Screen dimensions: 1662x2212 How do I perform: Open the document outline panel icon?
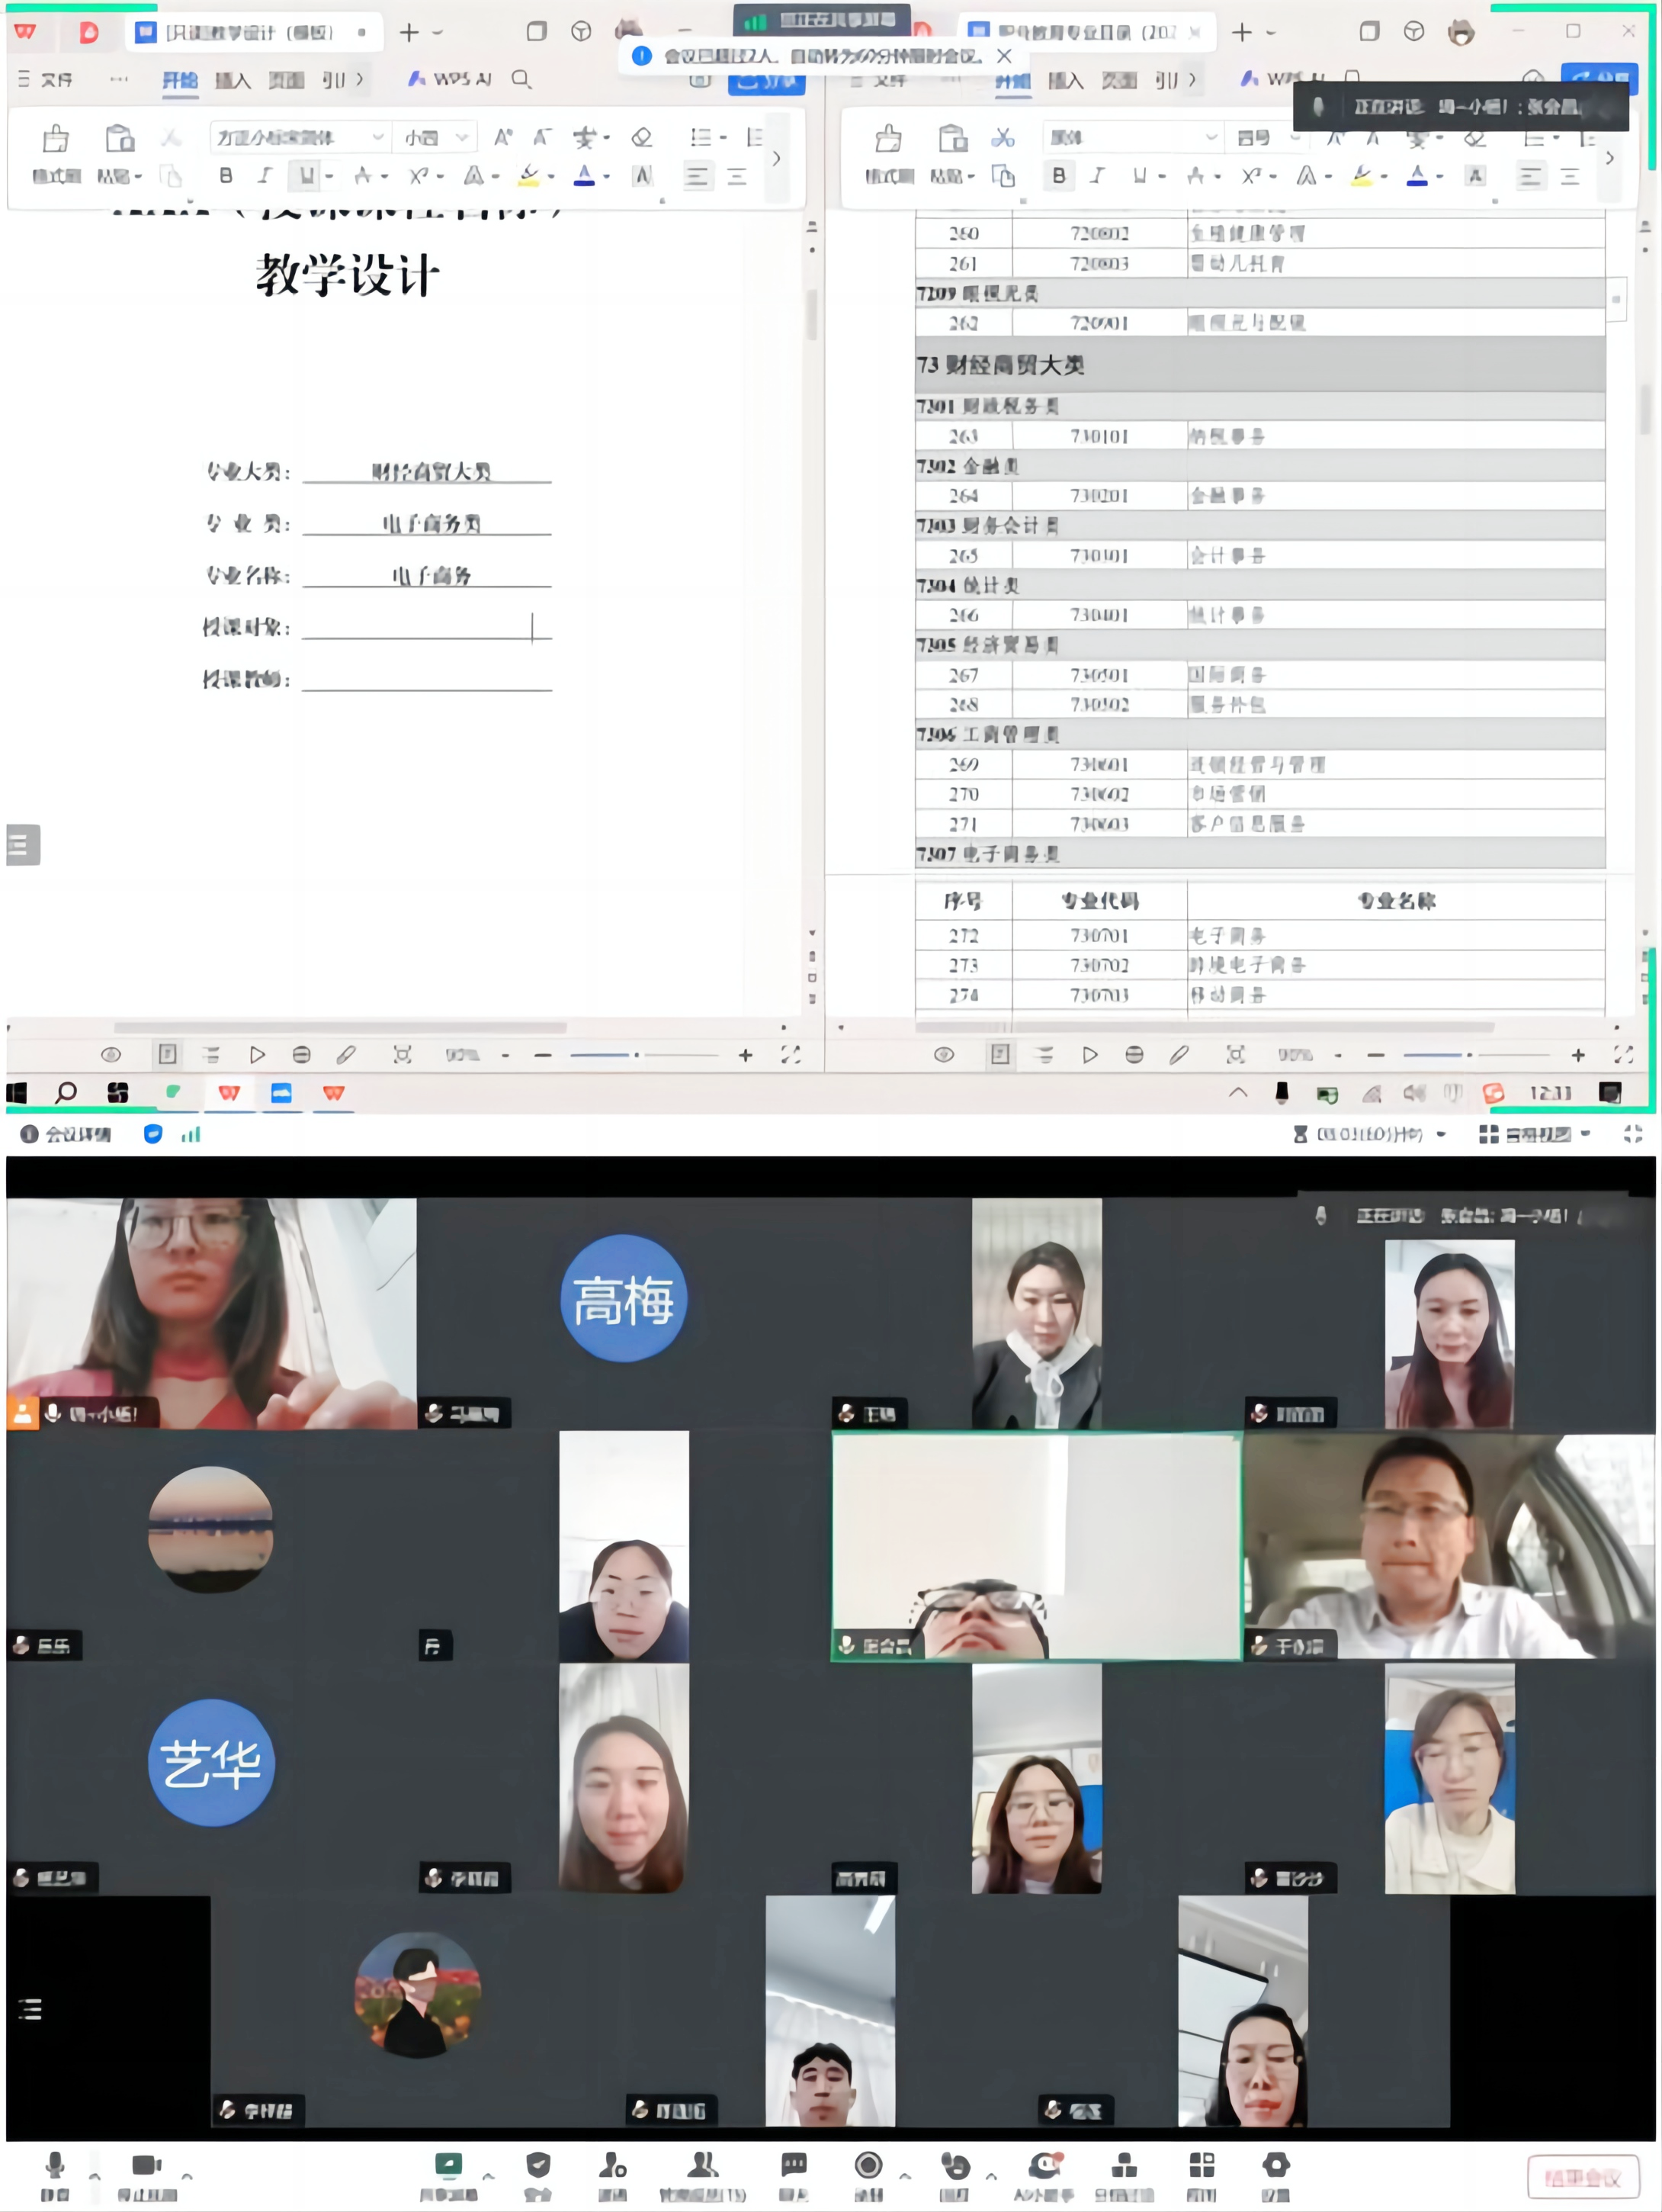tap(23, 845)
